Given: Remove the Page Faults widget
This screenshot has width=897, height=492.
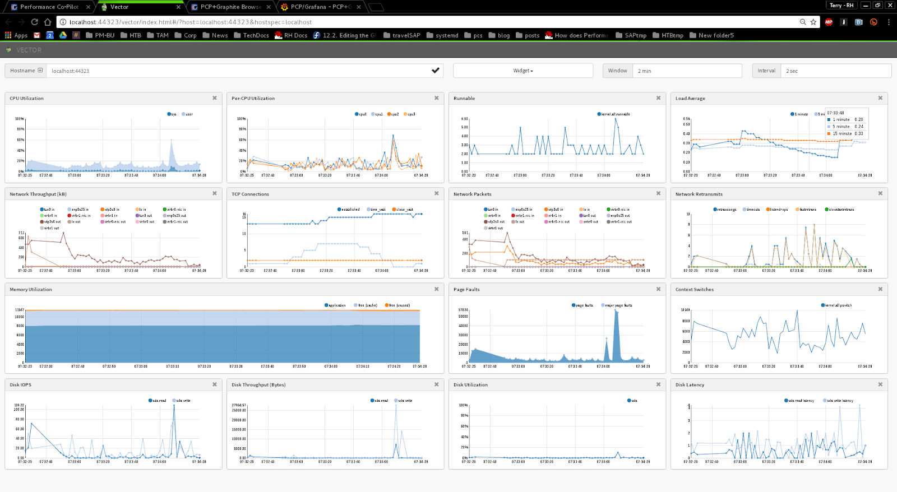Looking at the screenshot, I should [x=659, y=289].
